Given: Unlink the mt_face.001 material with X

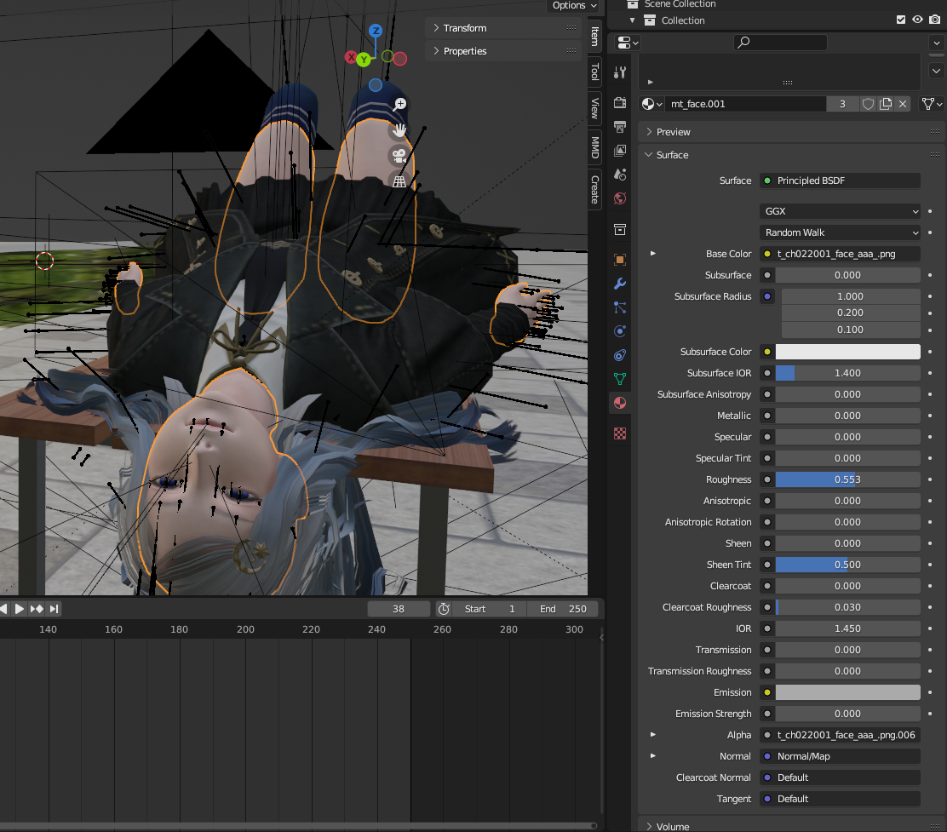Looking at the screenshot, I should pyautogui.click(x=903, y=104).
